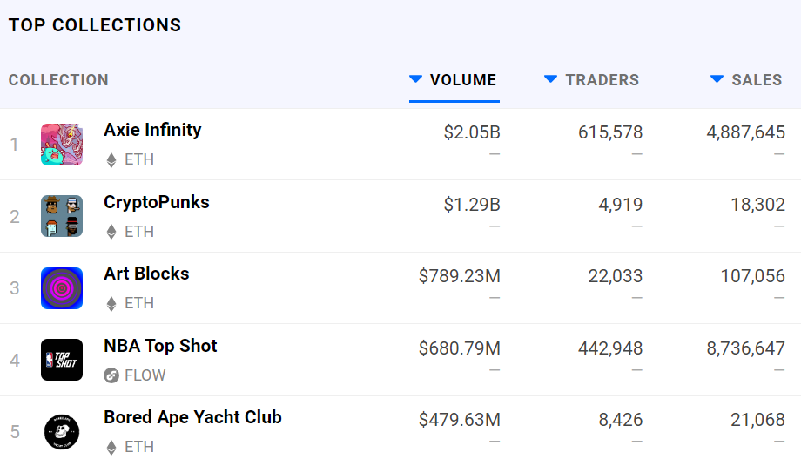Click the CryptoPunks collection avatar
This screenshot has width=801, height=466.
[x=62, y=216]
